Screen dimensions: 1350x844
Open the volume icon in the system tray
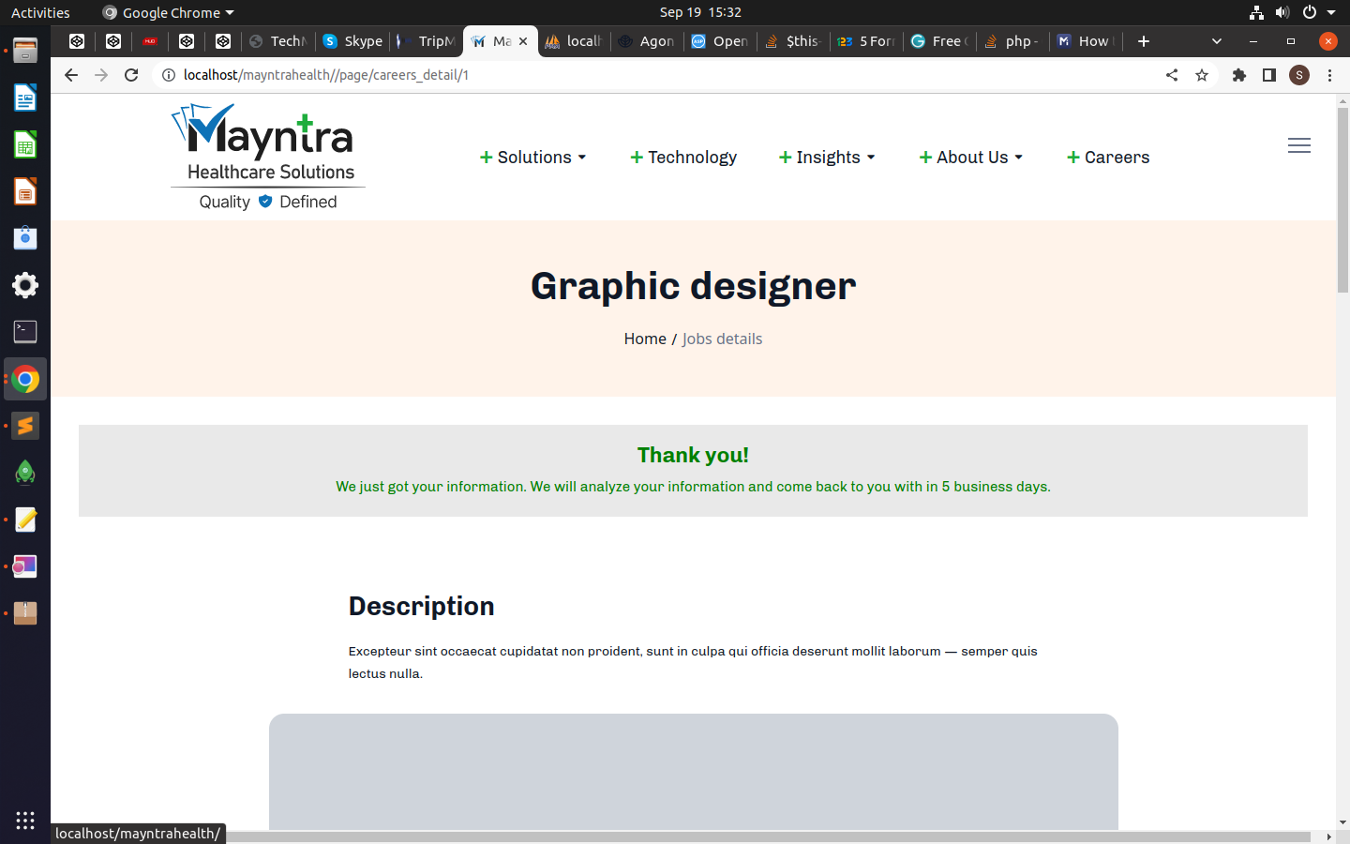(1282, 12)
